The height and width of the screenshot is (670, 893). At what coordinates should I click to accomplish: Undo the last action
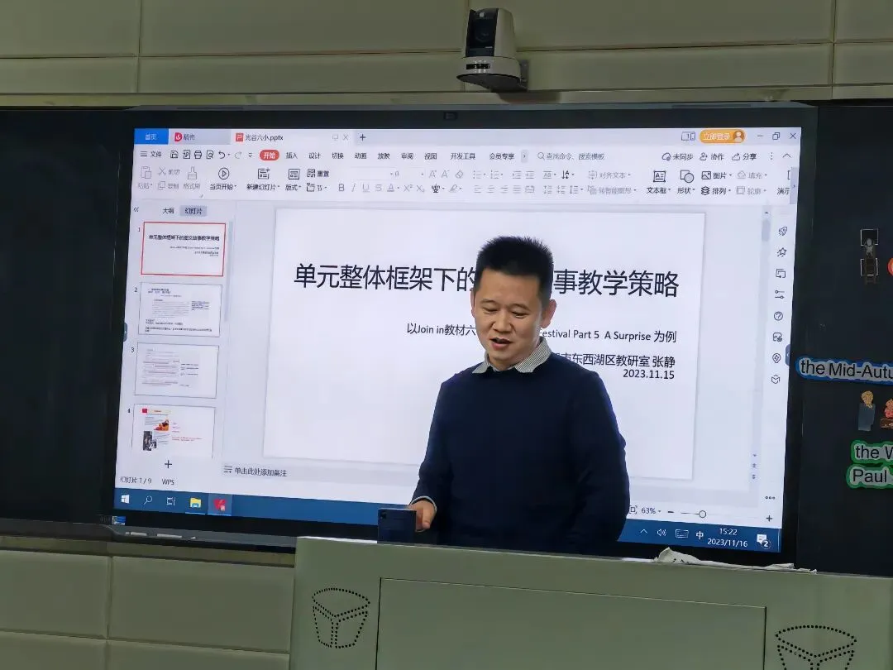point(222,155)
